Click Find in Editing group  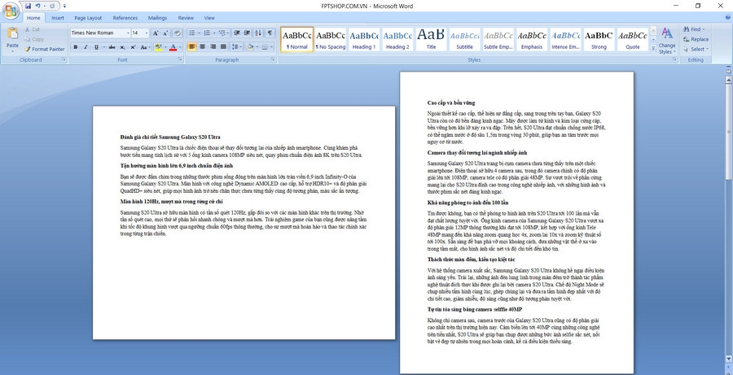(x=694, y=29)
